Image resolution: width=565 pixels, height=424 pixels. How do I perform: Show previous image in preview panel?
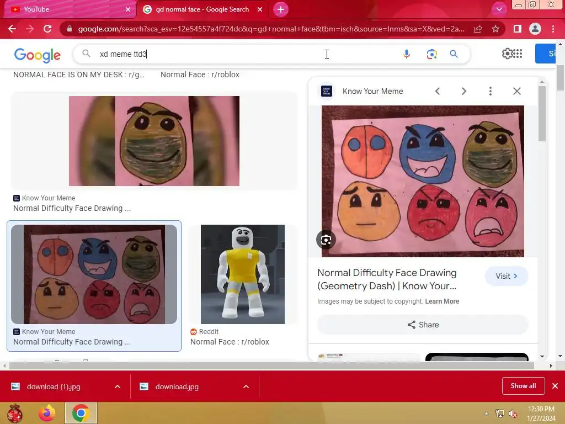(438, 91)
